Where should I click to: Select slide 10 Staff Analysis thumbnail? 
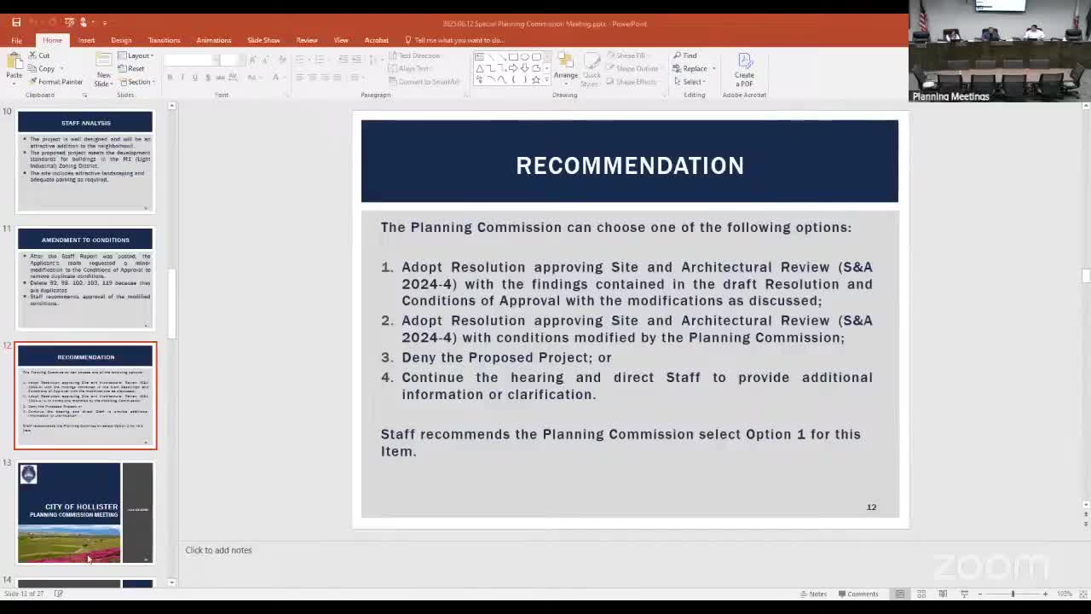[x=85, y=161]
